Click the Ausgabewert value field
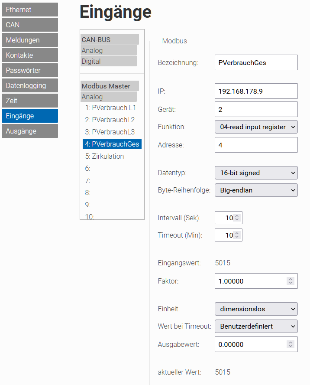The height and width of the screenshot is (385, 310). (x=256, y=344)
